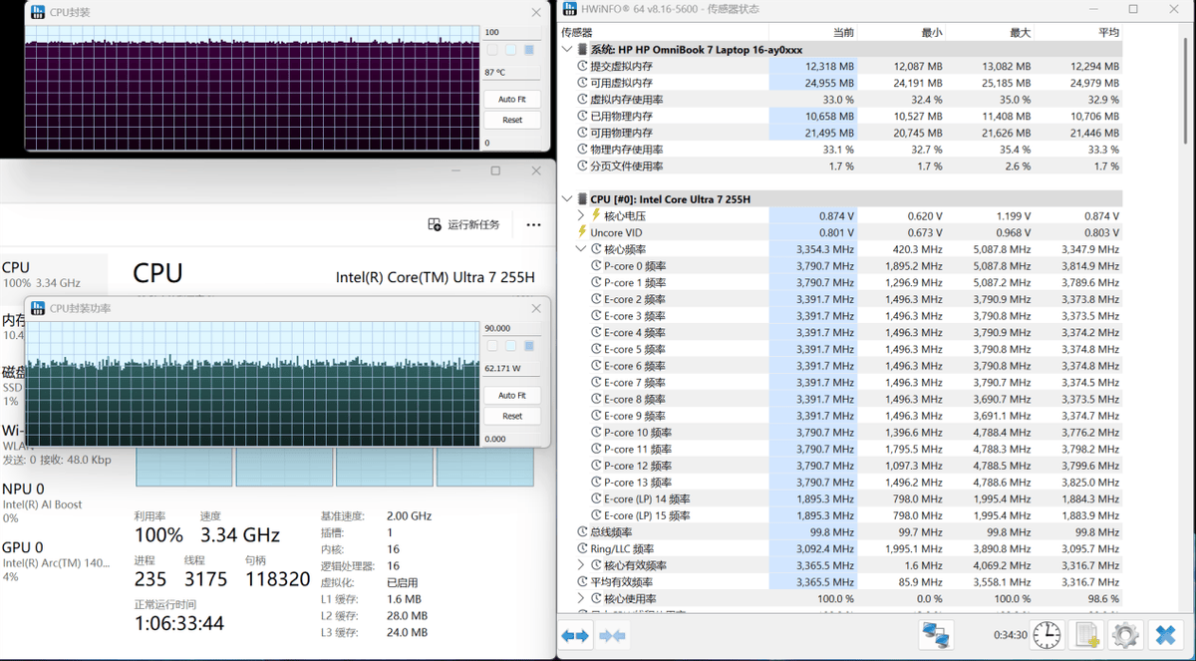Click the 运行新任务 button in Task Manager
This screenshot has width=1196, height=661.
463,224
